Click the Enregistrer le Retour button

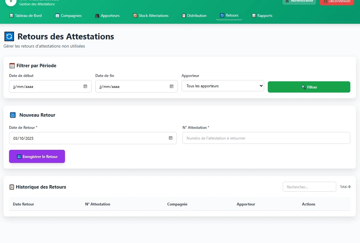click(37, 156)
